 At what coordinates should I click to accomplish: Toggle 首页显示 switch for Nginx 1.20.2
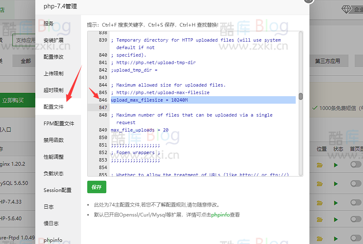coord(356,164)
